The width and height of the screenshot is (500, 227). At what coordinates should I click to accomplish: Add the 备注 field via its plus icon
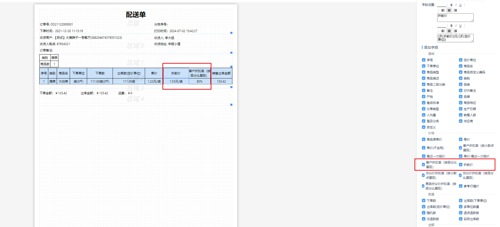pyautogui.click(x=424, y=91)
